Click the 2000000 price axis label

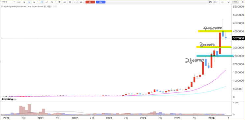pyautogui.click(x=238, y=64)
